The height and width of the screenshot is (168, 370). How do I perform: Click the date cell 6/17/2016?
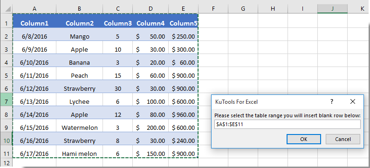point(34,152)
